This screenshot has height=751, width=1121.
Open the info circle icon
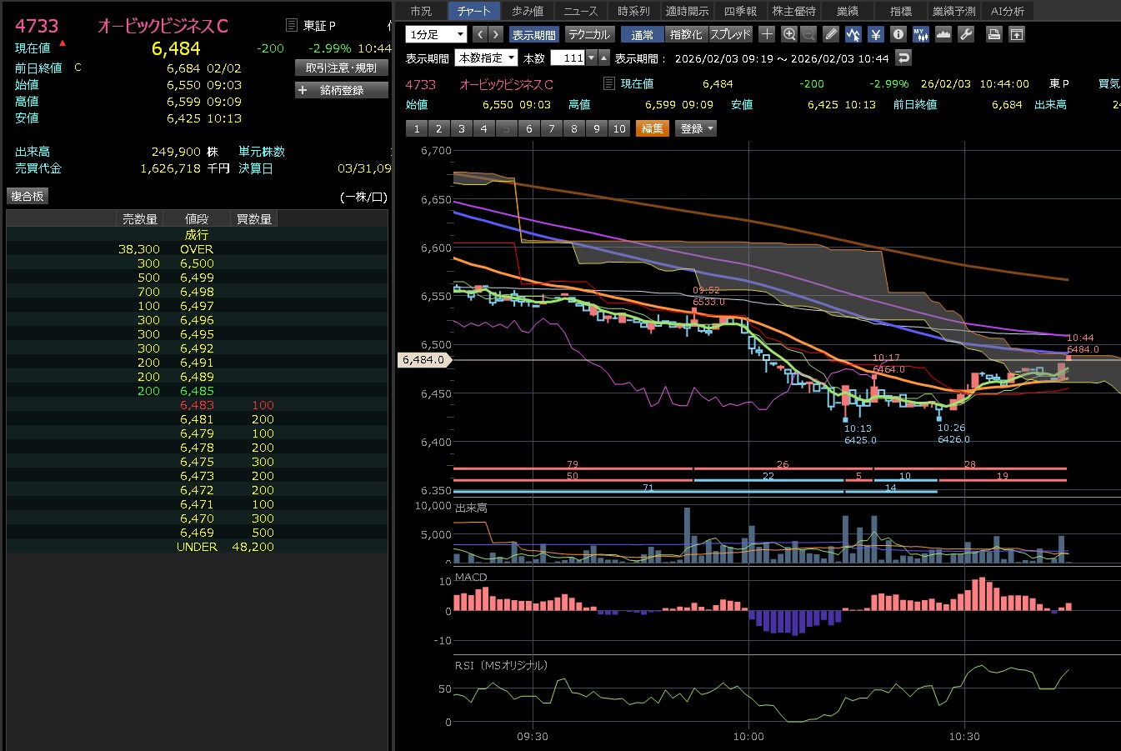point(898,34)
